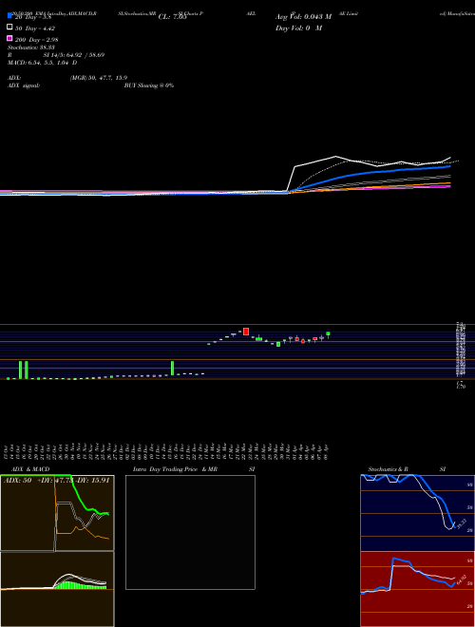Click the 'Intra Day Trading Price & MRSI' title

[x=194, y=469]
